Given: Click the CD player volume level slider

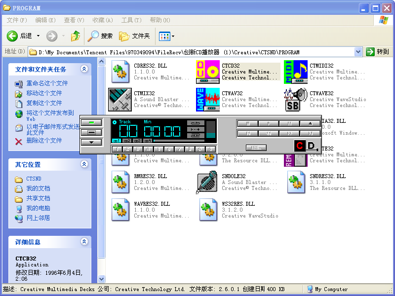Looking at the screenshot, I should pos(211,129).
